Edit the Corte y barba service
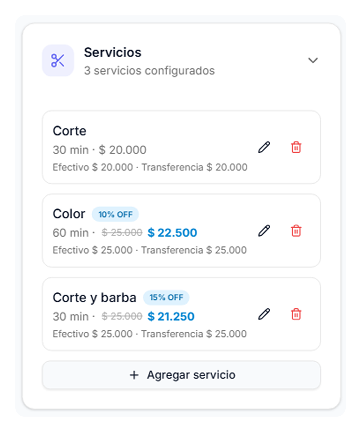This screenshot has width=361, height=432. tap(264, 314)
